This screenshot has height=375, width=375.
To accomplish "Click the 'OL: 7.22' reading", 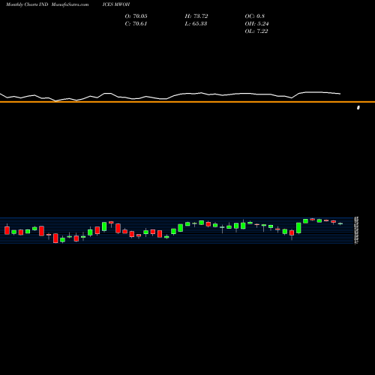I will 256,31.
